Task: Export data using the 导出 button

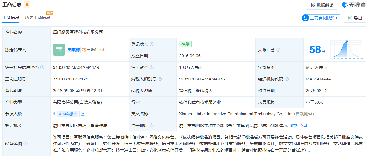Action: [355, 18]
